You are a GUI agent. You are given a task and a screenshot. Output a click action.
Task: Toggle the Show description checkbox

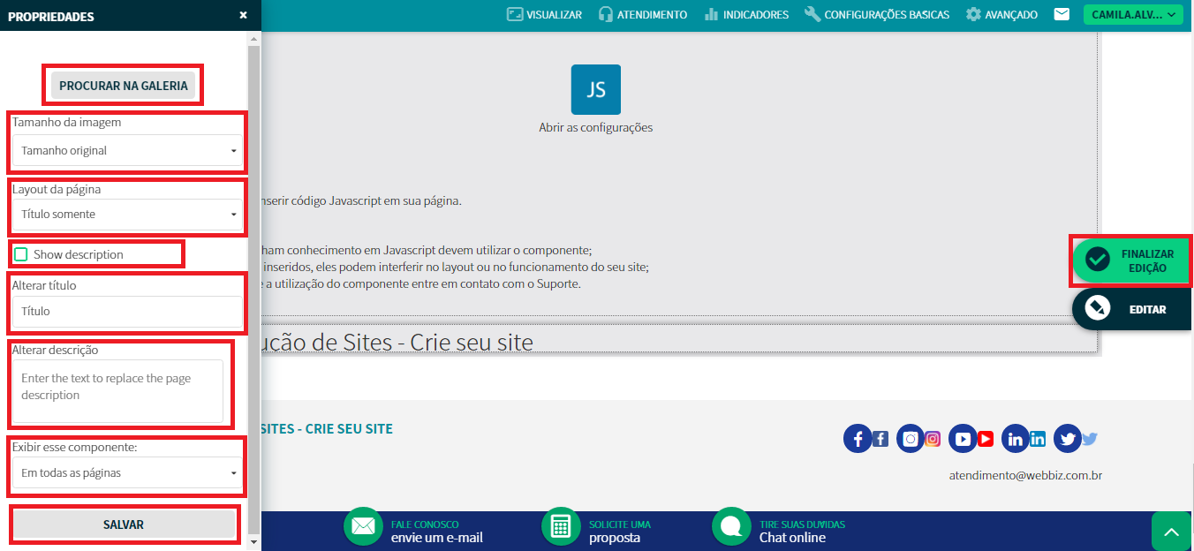(21, 254)
